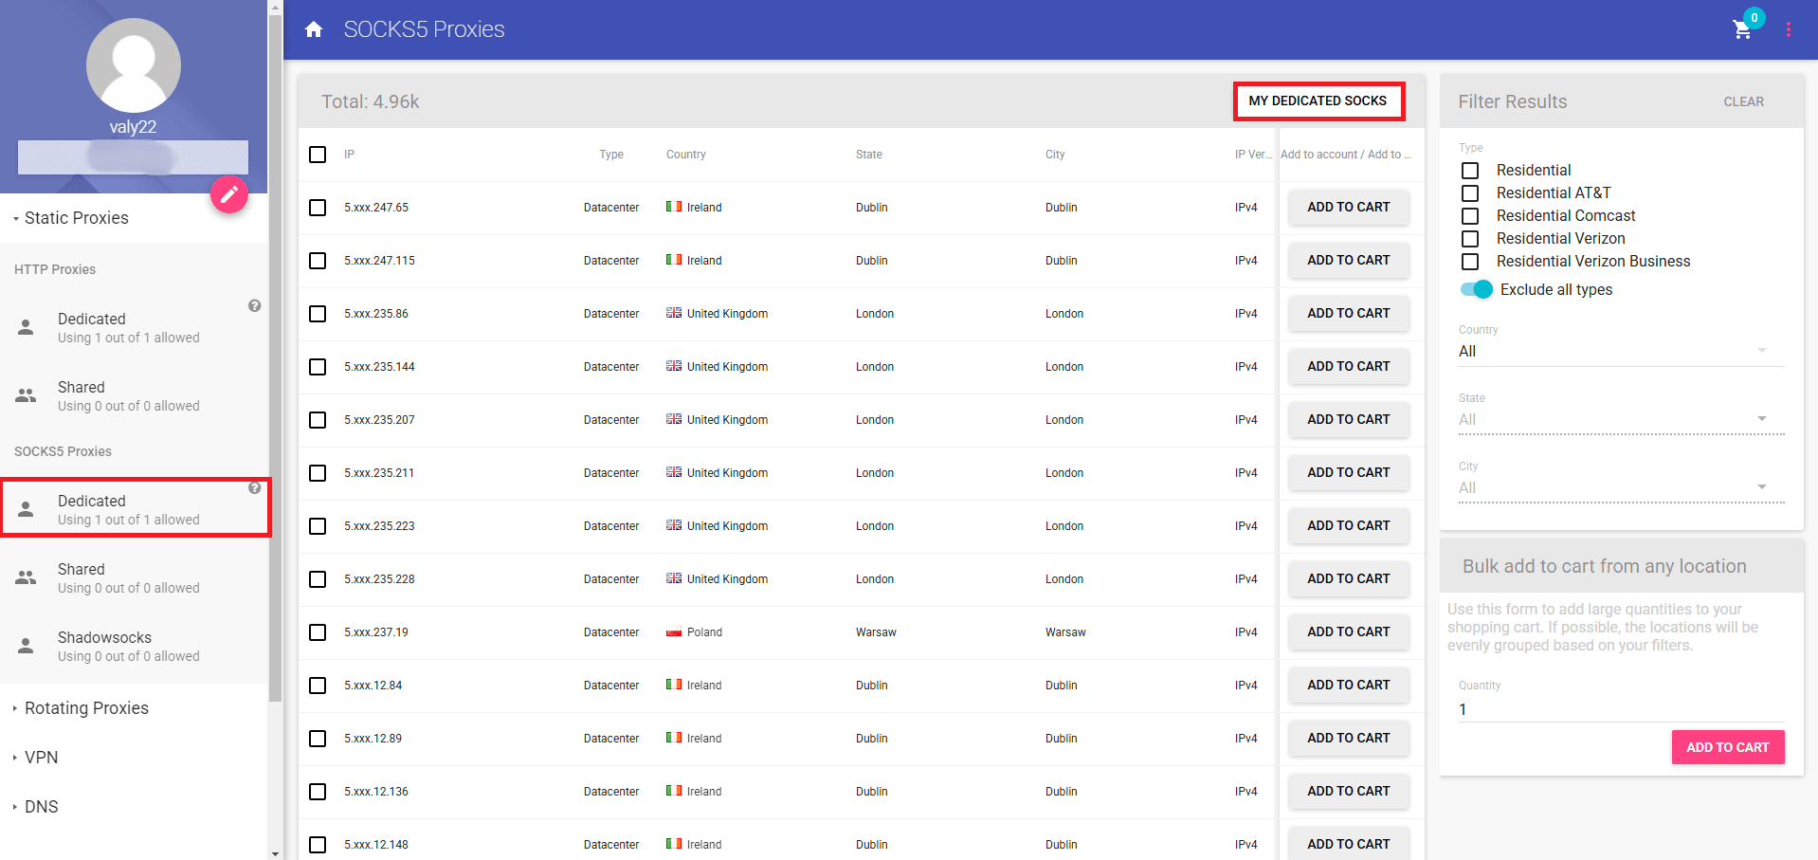1818x860 pixels.
Task: Open the three-dot options menu
Action: tap(1789, 29)
